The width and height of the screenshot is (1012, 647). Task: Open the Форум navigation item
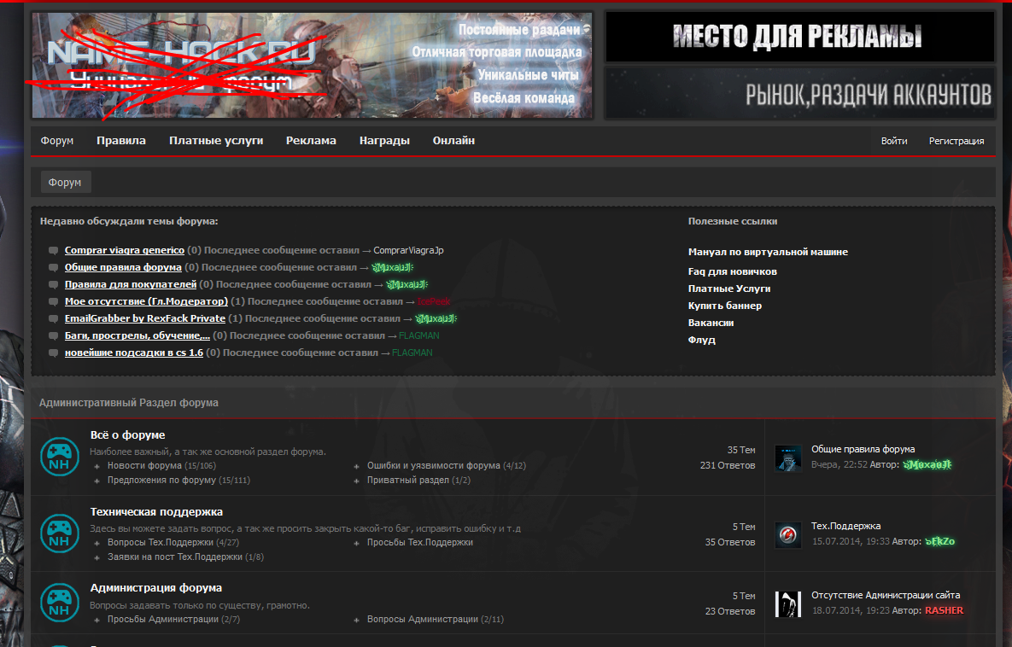(x=57, y=141)
